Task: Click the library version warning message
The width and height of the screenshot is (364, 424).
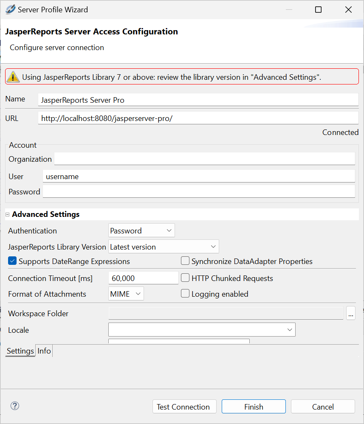Action: tap(172, 77)
